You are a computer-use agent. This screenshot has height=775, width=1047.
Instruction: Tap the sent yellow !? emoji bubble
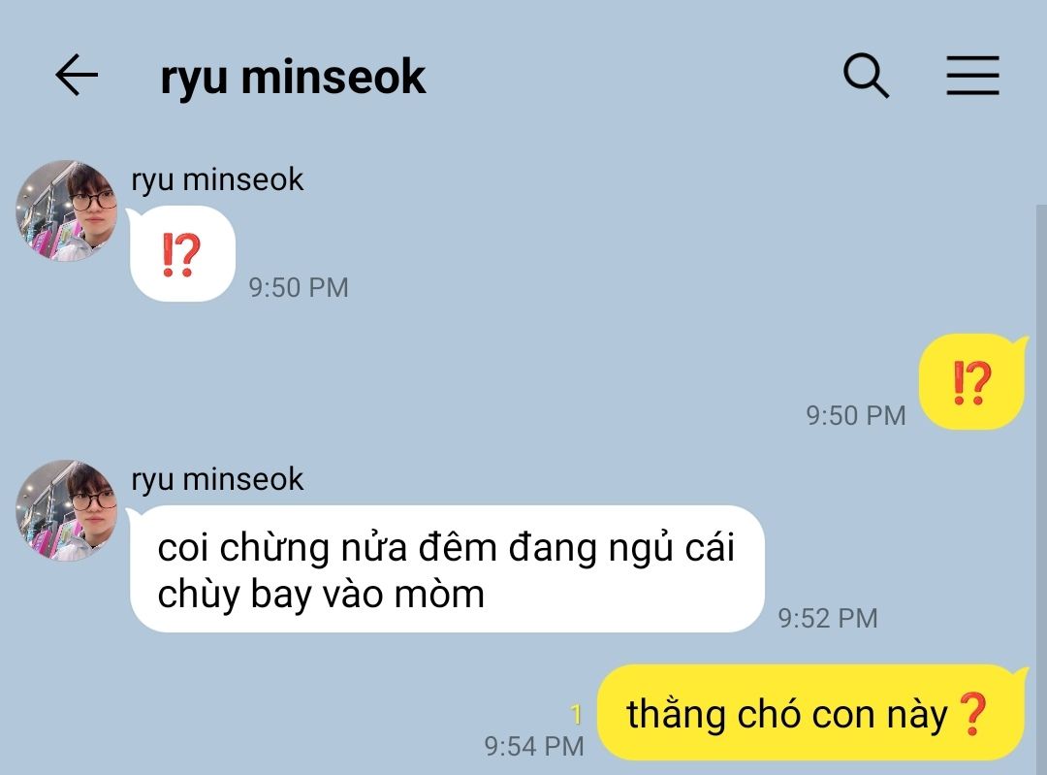pos(973,382)
